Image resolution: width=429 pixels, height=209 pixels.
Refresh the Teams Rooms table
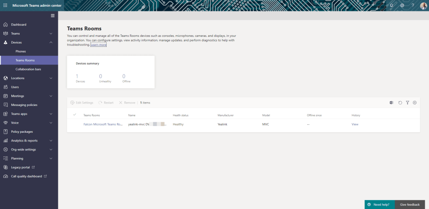(x=400, y=103)
